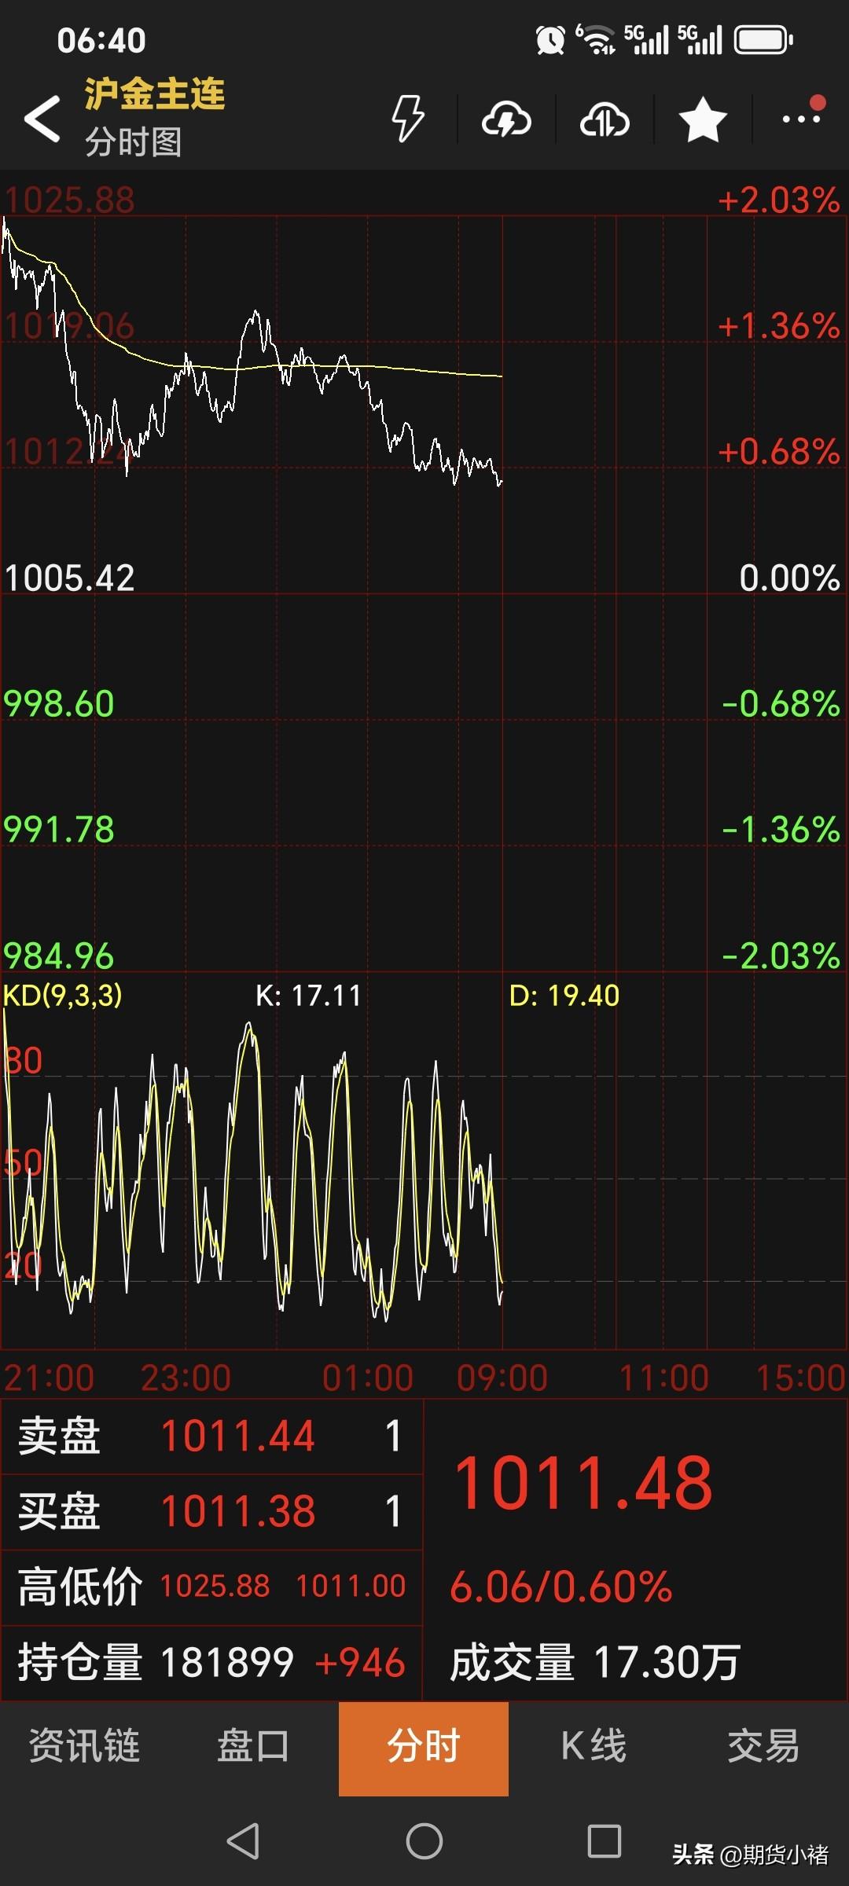849x1886 pixels.
Task: Tap the -2.03% axis label
Action: point(781,956)
